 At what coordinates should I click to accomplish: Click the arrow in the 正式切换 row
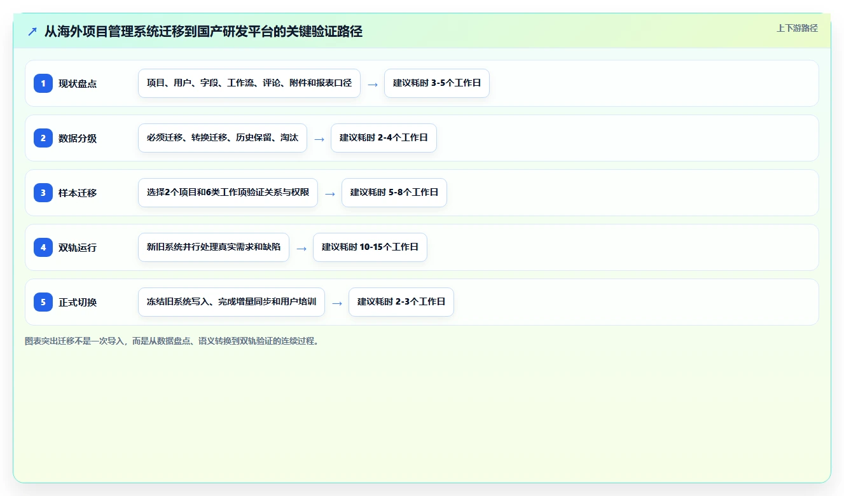[x=337, y=303]
